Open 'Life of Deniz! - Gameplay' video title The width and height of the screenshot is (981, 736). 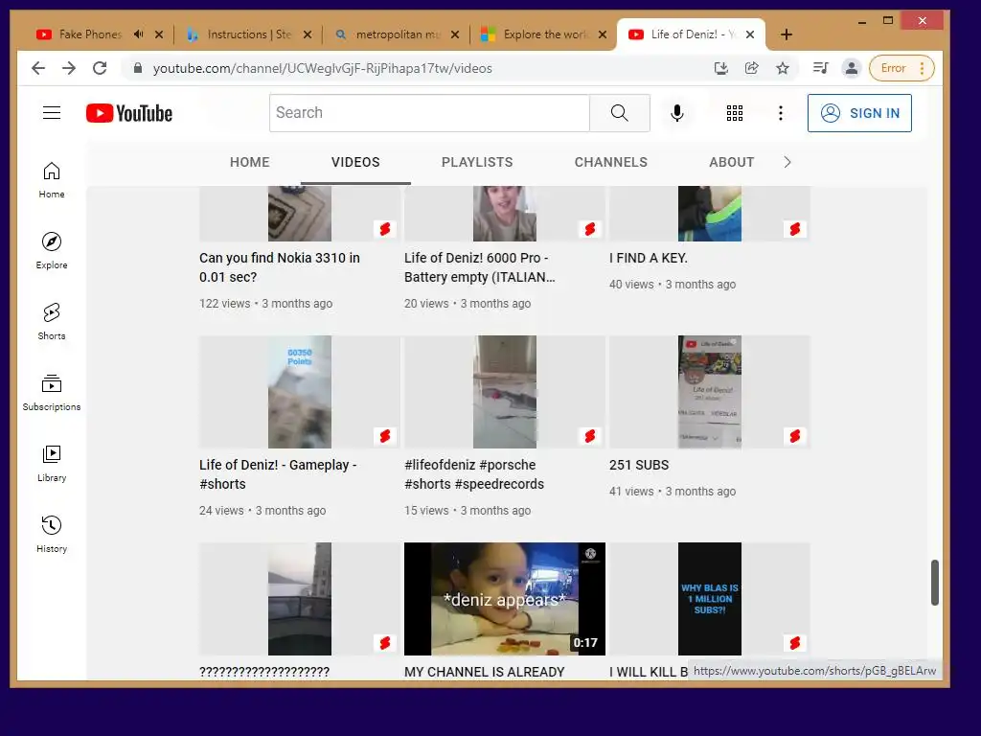(278, 474)
